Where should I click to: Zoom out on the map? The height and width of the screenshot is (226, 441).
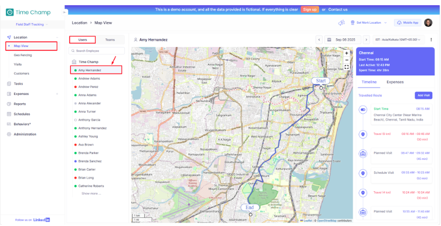[x=346, y=60]
